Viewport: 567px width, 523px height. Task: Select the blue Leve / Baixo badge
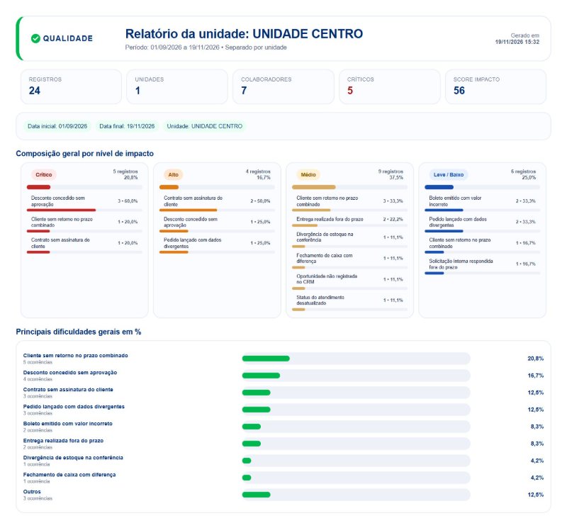pos(449,175)
